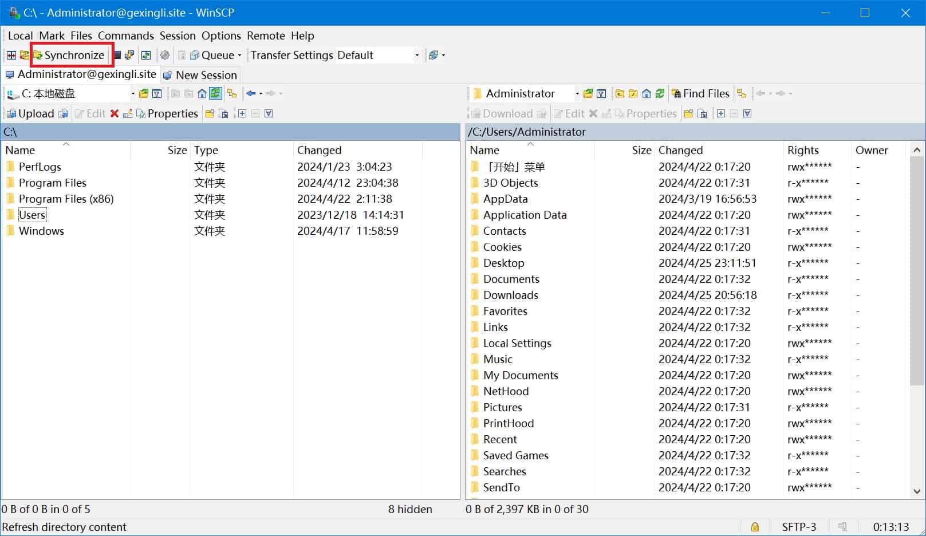
Task: Open remote parent directory folder icon
Action: pos(620,93)
